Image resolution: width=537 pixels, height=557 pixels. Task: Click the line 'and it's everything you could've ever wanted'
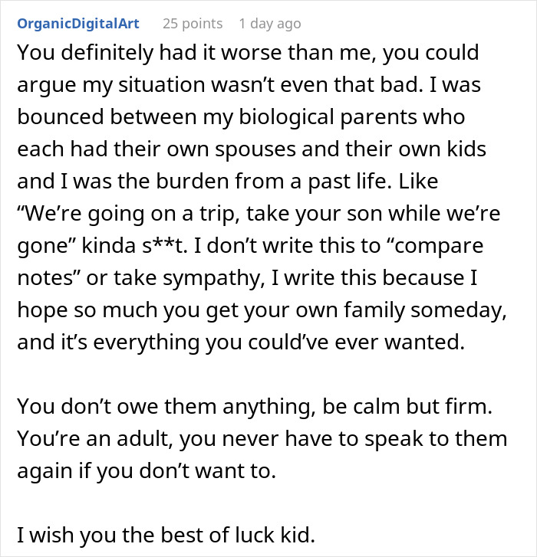click(x=241, y=342)
